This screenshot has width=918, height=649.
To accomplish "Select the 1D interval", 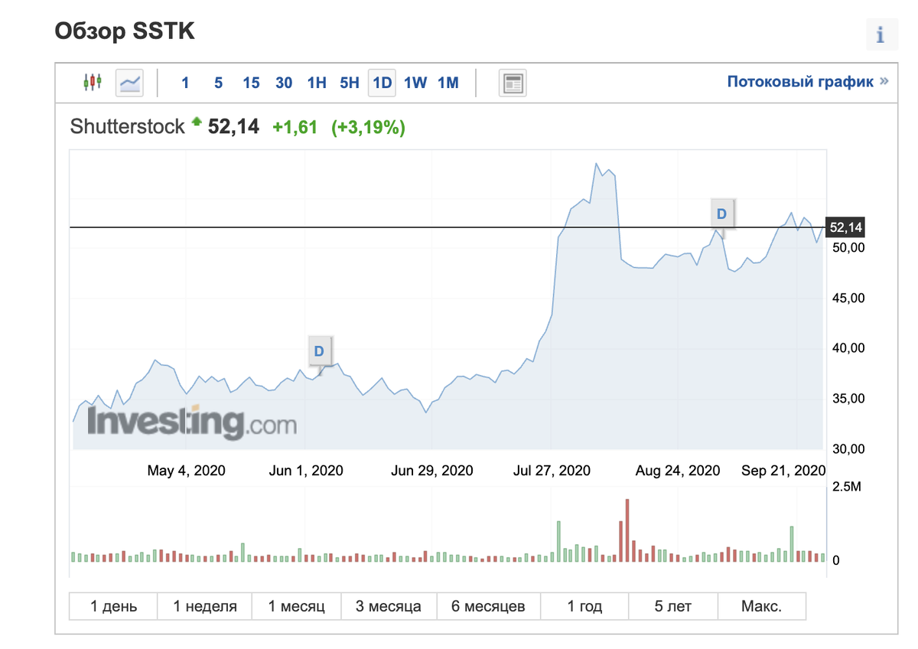I will tap(382, 83).
